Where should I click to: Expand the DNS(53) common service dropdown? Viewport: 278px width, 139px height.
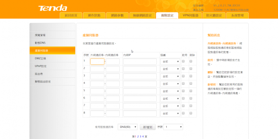(x=127, y=127)
